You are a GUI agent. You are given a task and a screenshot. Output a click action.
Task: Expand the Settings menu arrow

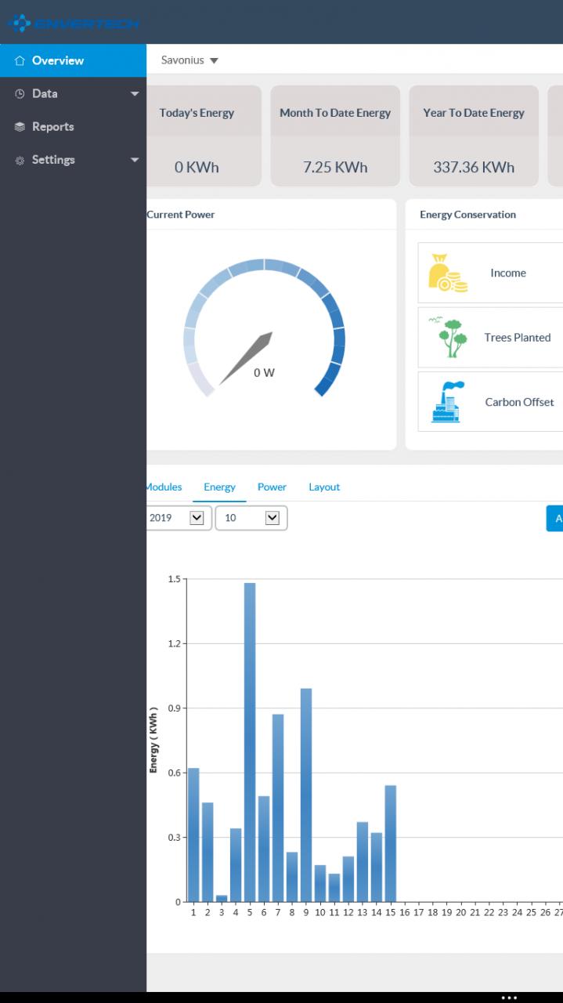pyautogui.click(x=135, y=160)
